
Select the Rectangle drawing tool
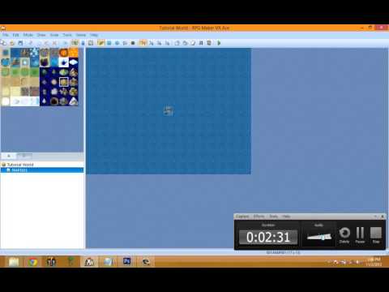(x=109, y=43)
